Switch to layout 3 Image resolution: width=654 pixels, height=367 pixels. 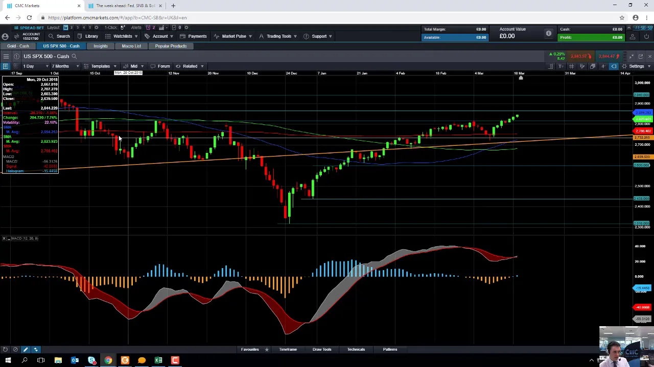[x=78, y=28]
